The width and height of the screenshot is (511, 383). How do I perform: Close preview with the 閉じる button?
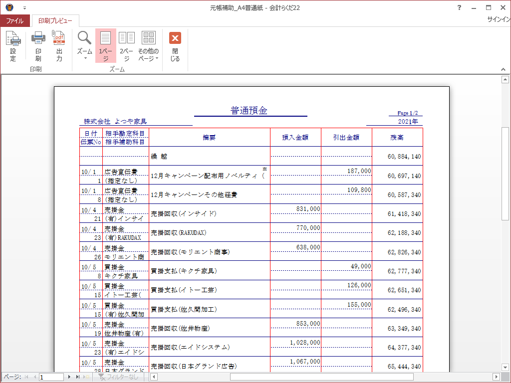[175, 46]
